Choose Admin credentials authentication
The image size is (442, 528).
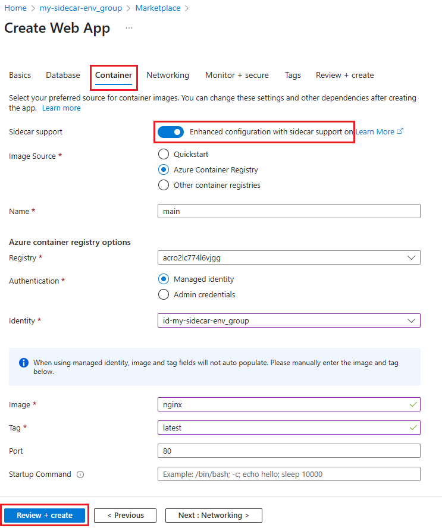coord(164,294)
